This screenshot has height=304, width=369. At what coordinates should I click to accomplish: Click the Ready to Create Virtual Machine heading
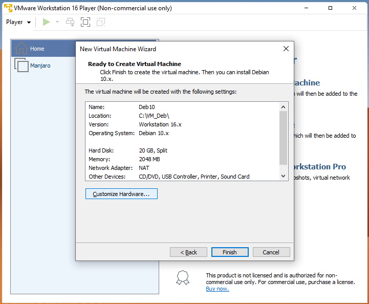135,64
